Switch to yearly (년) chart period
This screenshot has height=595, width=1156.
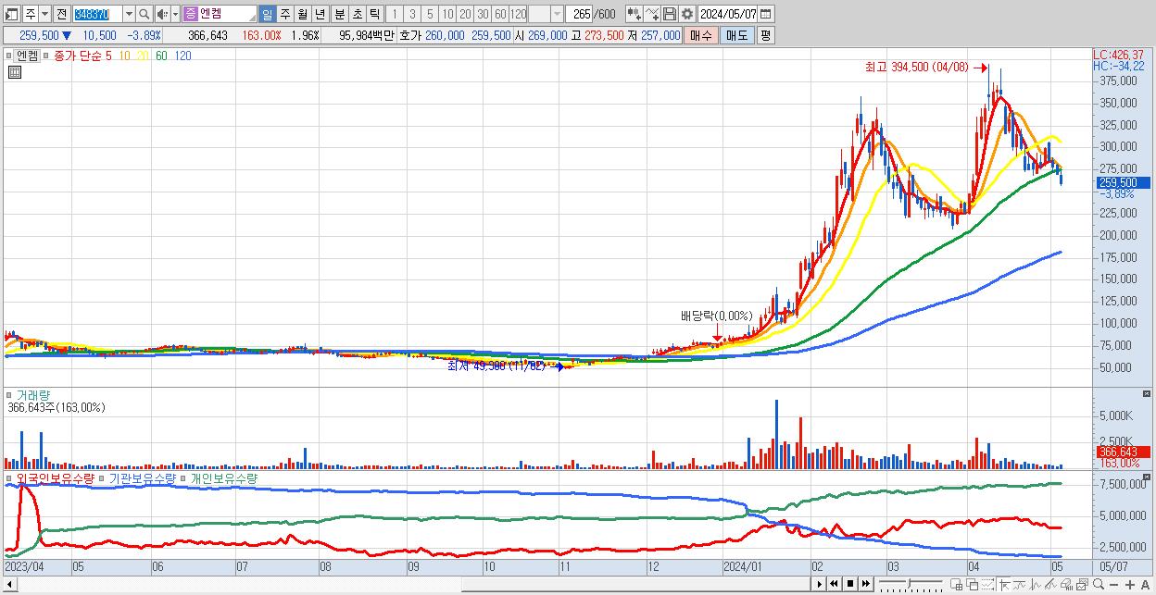click(x=320, y=14)
